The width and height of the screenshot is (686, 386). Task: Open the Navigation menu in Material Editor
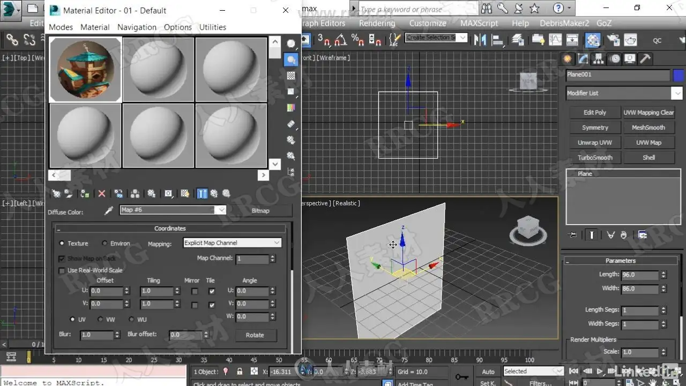137,27
